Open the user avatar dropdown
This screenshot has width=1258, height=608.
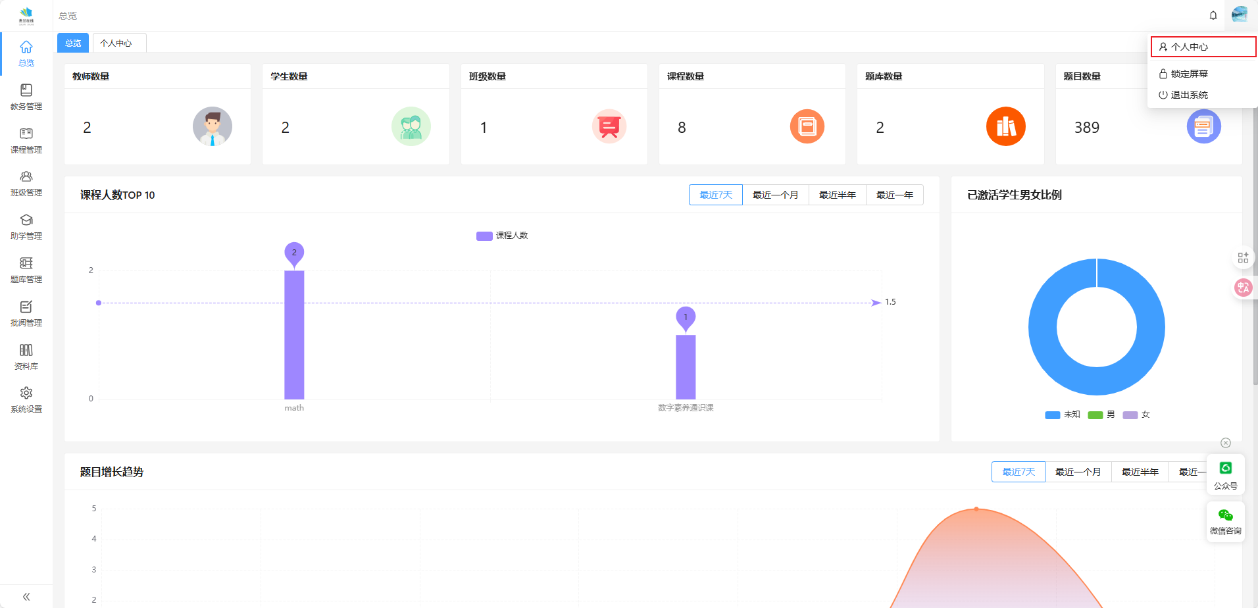coord(1240,15)
